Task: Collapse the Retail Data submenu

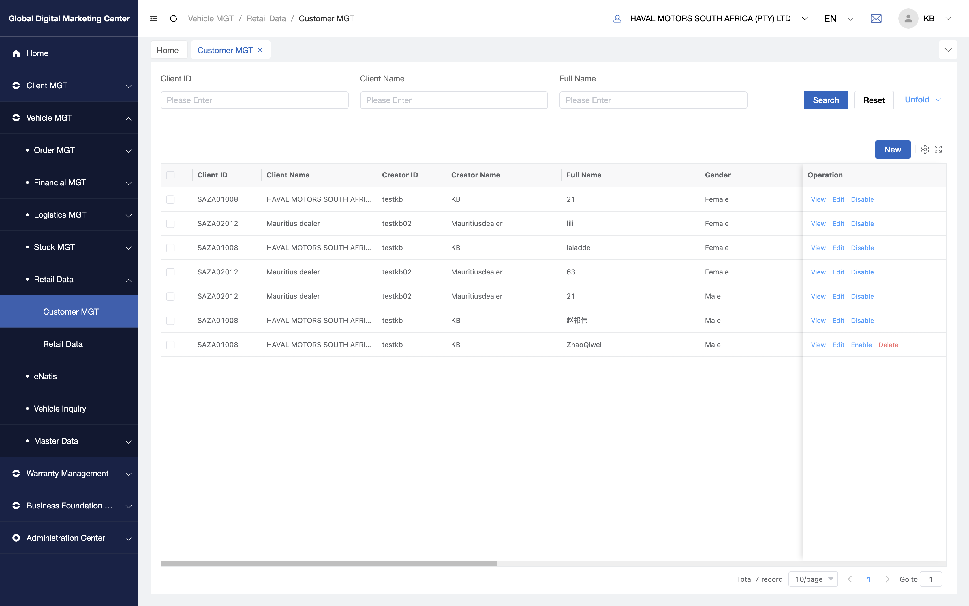Action: point(129,280)
